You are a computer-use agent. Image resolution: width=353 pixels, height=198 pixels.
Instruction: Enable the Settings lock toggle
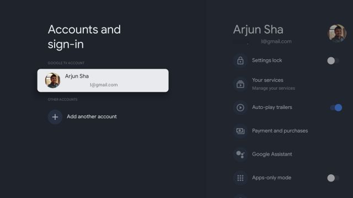tap(333, 61)
